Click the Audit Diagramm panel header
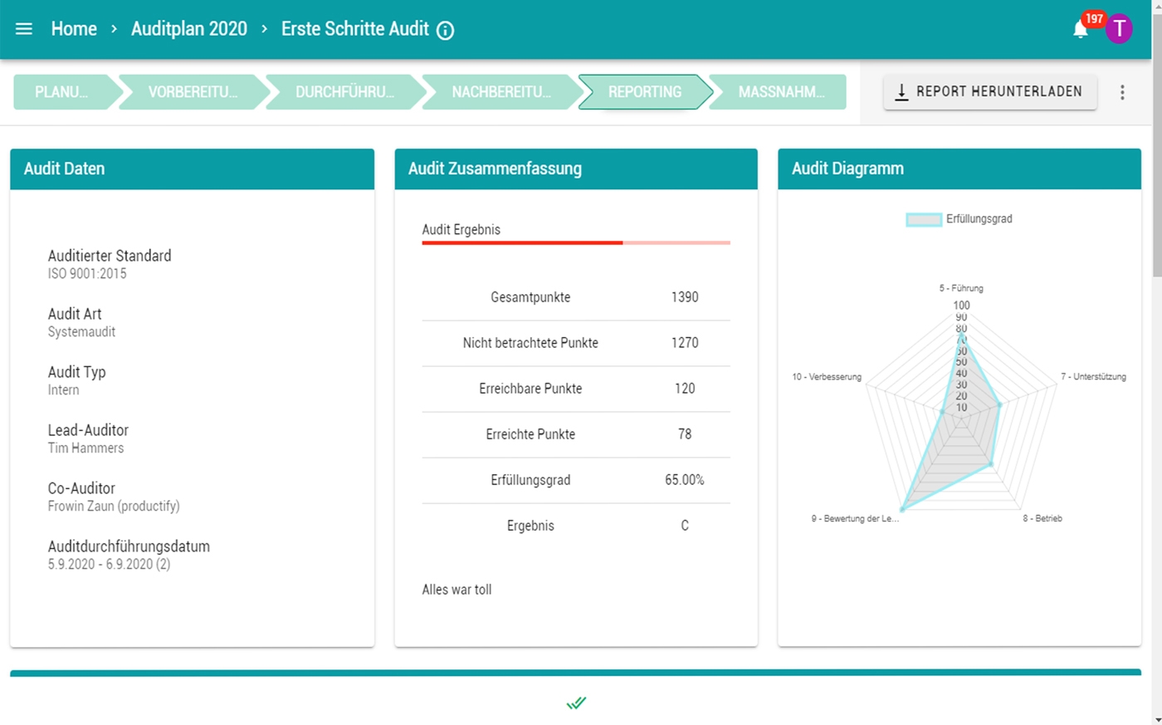 click(959, 169)
